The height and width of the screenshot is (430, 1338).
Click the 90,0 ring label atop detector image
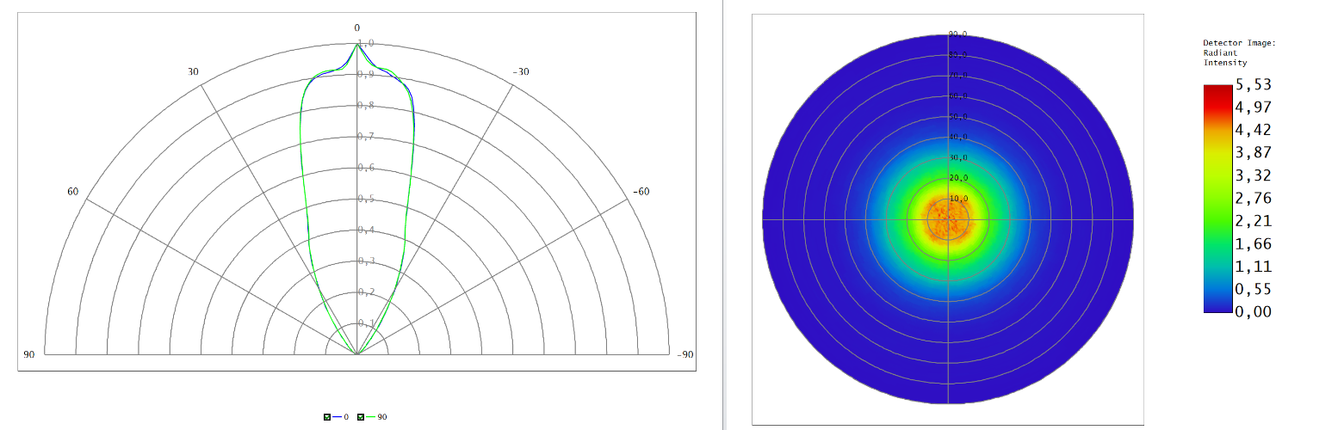pos(957,34)
